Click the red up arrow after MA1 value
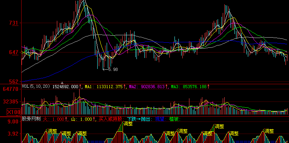The image size is (289, 143). [x=124, y=87]
